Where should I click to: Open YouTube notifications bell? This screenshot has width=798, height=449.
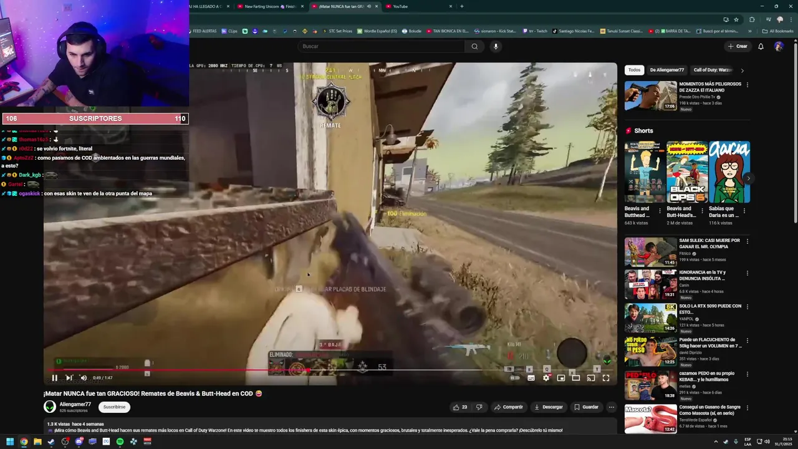pos(761,46)
